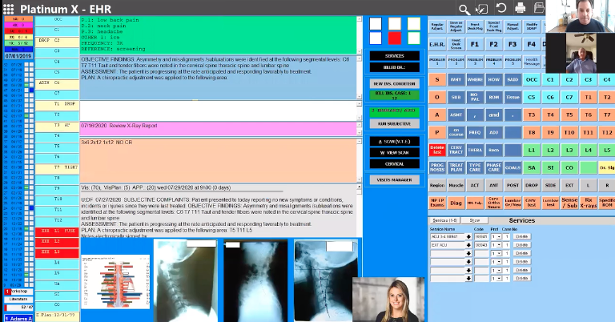Viewport: 615px width, 322px height.
Task: Open the first cervical lateral x-ray thumbnail
Action: point(186,280)
